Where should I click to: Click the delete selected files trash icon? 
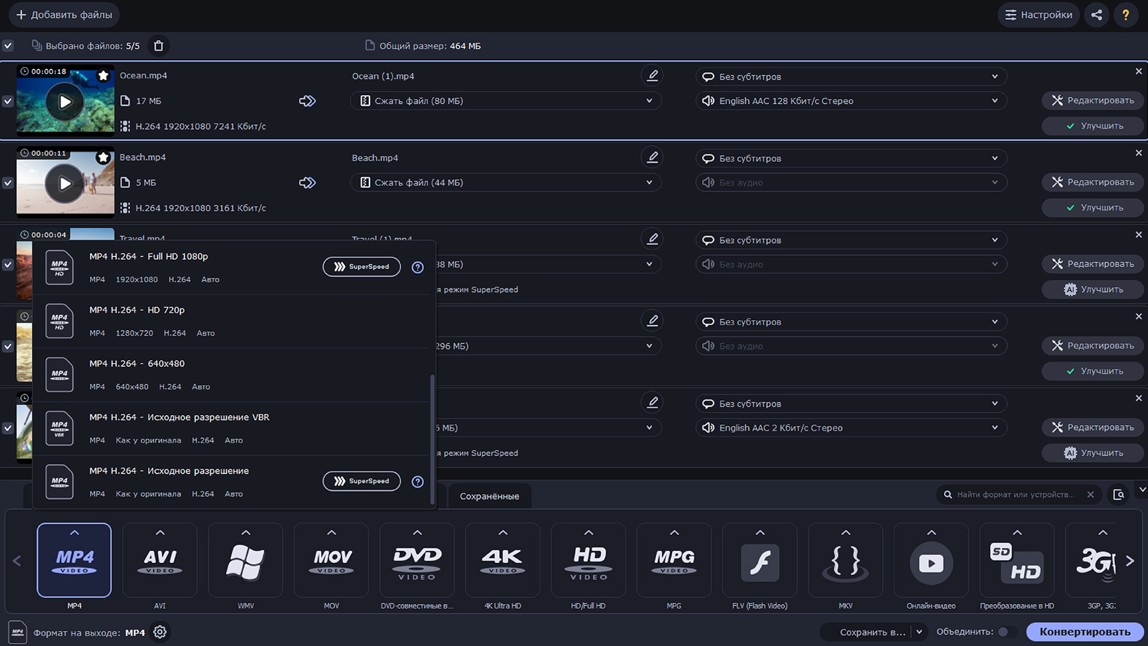click(x=158, y=46)
